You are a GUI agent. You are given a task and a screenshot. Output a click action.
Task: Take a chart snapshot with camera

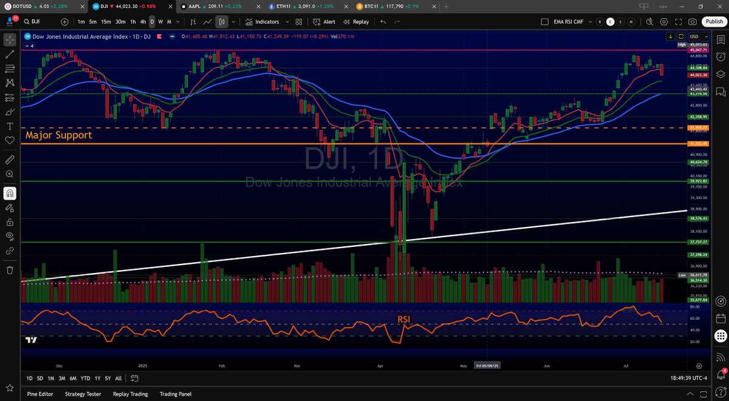click(692, 22)
